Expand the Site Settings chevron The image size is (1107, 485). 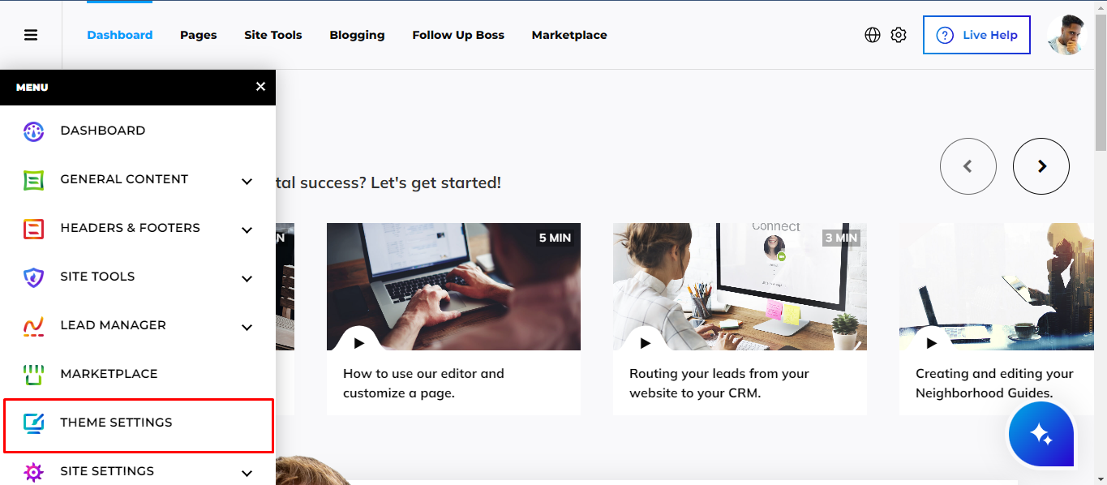coord(247,473)
